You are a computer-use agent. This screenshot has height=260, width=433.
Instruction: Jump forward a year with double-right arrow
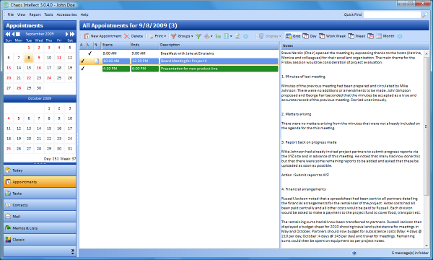point(72,34)
